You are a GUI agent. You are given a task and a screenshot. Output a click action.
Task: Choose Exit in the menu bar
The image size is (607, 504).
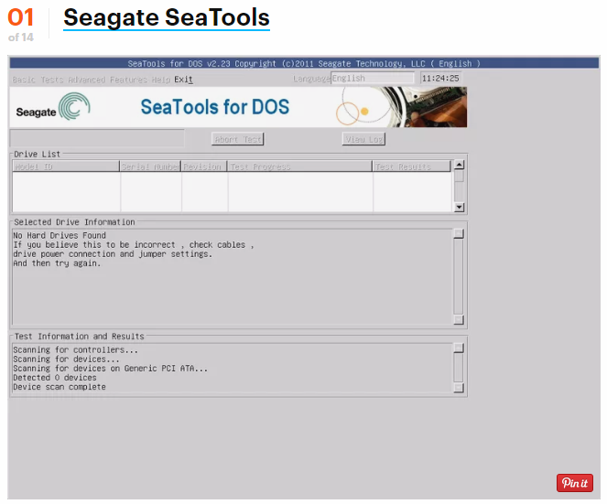(x=183, y=80)
